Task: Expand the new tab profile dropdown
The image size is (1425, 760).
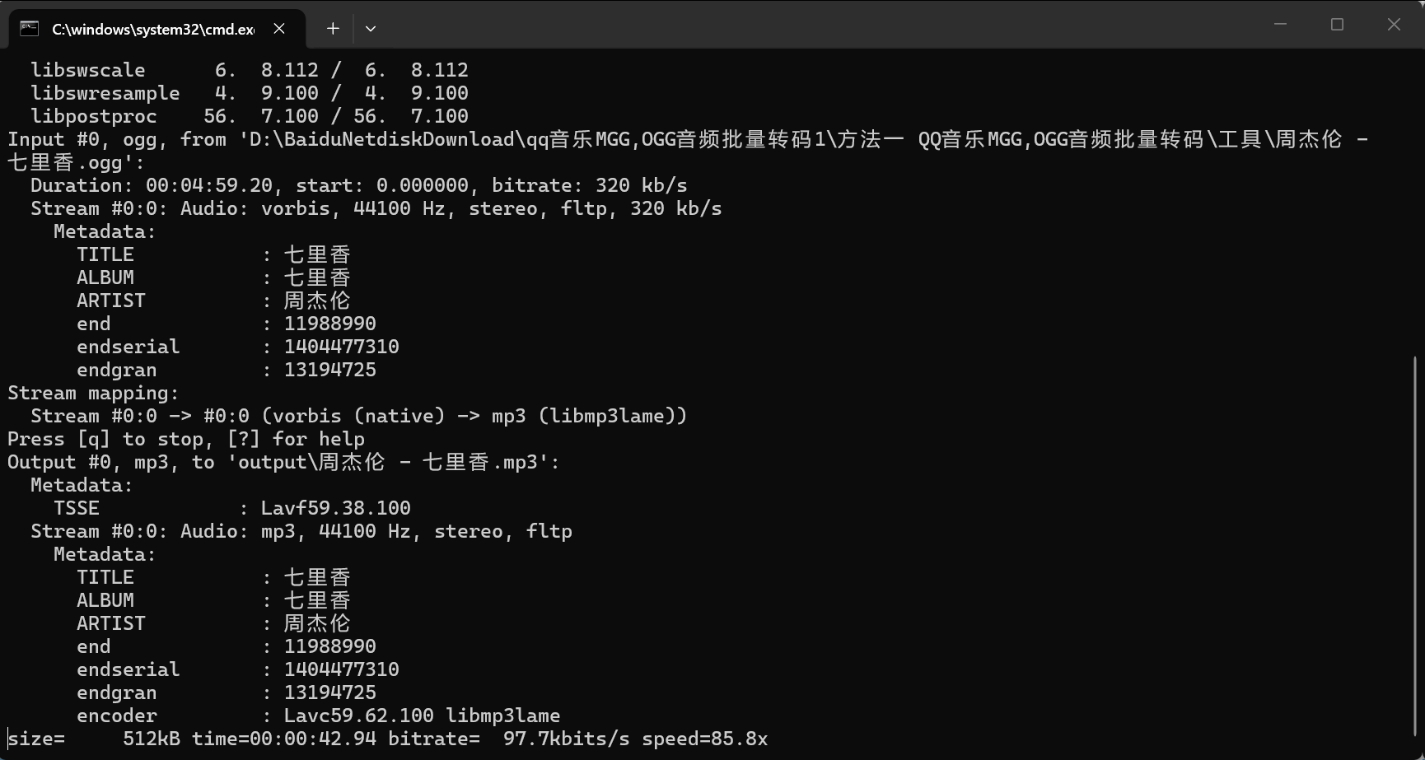Action: coord(371,29)
